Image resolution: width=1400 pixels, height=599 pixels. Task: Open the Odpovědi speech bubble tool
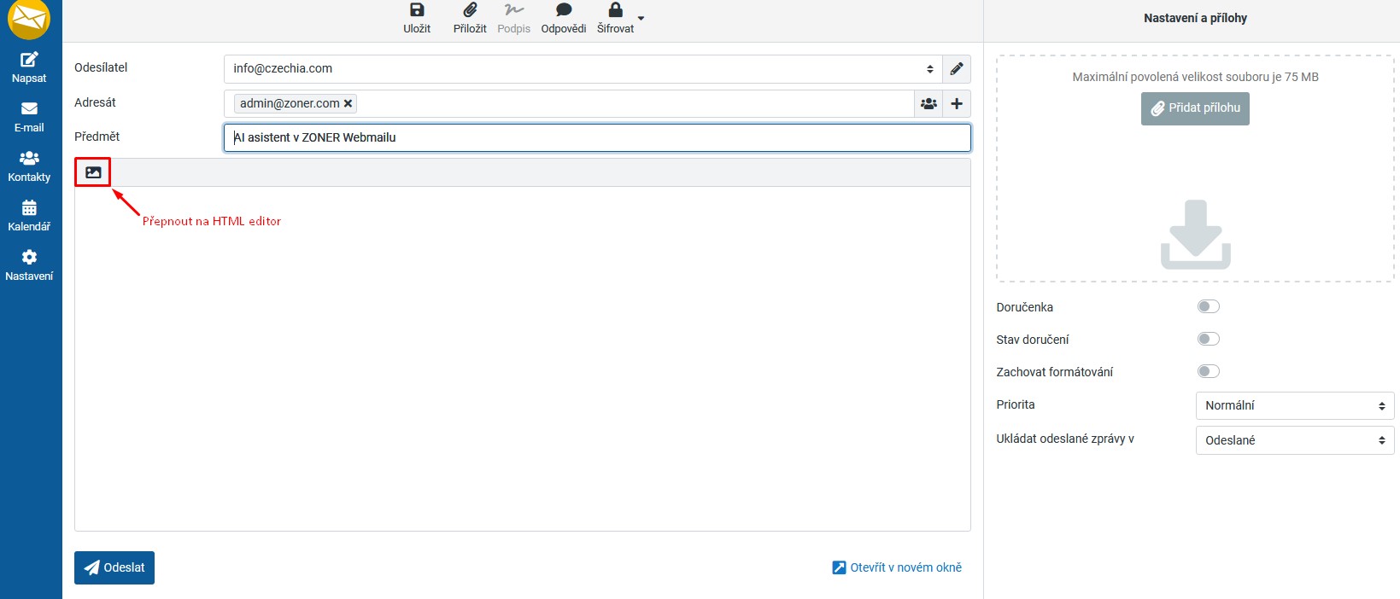tap(563, 11)
